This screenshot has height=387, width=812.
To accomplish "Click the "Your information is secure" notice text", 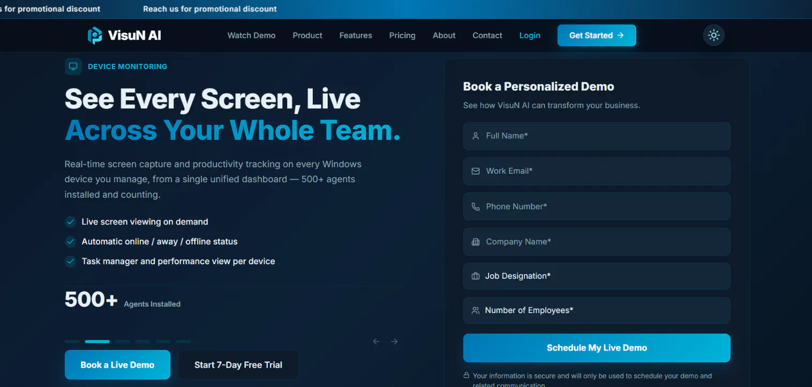I will click(592, 381).
